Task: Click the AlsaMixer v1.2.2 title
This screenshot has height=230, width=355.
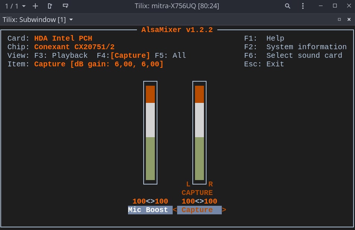Action: pos(177,30)
